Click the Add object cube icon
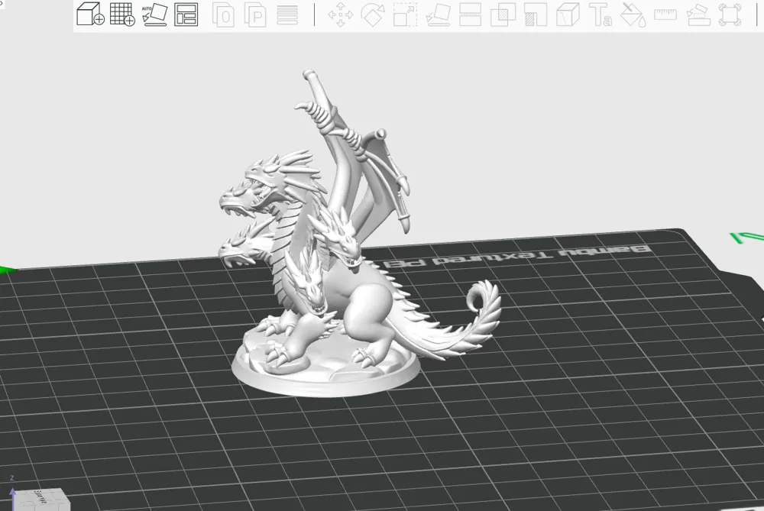The image size is (764, 511). point(91,14)
